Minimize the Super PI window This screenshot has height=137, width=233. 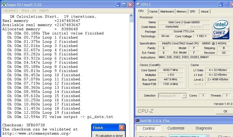(118, 5)
